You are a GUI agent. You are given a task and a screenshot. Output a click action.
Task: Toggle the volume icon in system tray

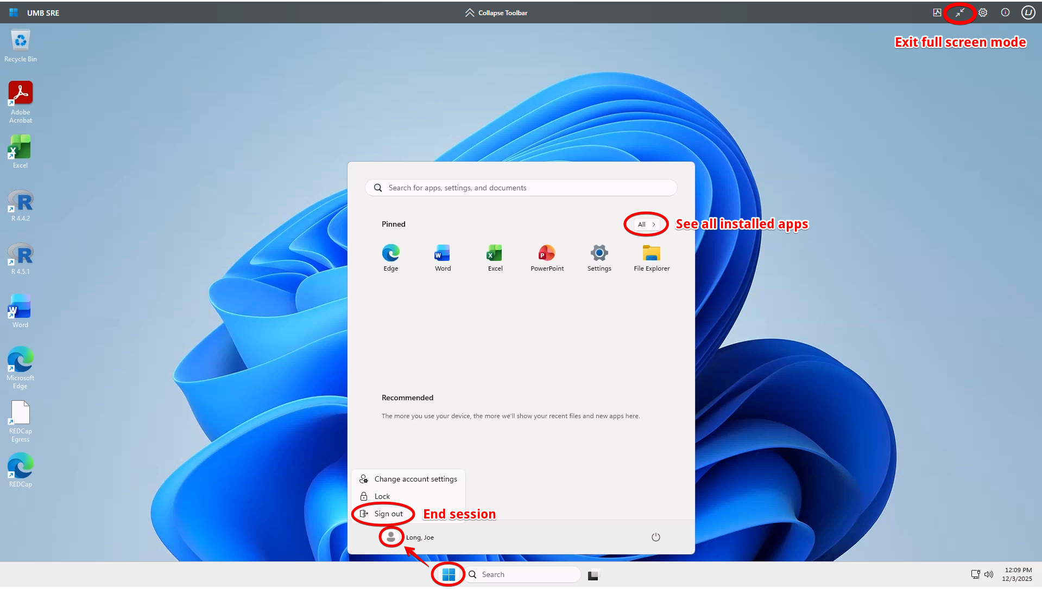[989, 574]
